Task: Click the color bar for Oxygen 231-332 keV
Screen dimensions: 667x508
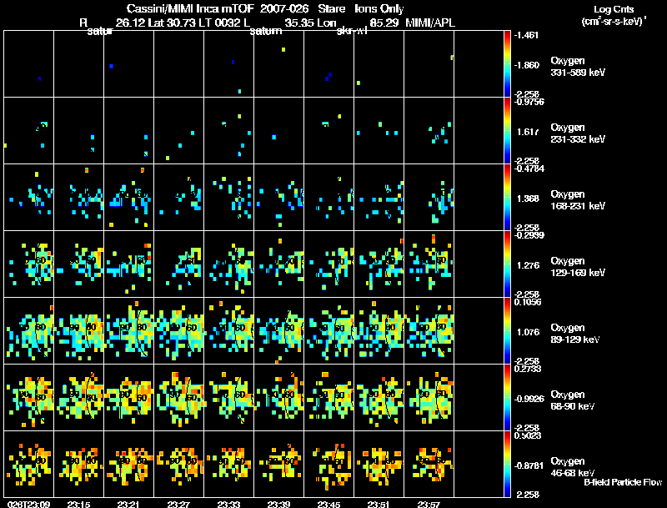Action: coord(507,131)
